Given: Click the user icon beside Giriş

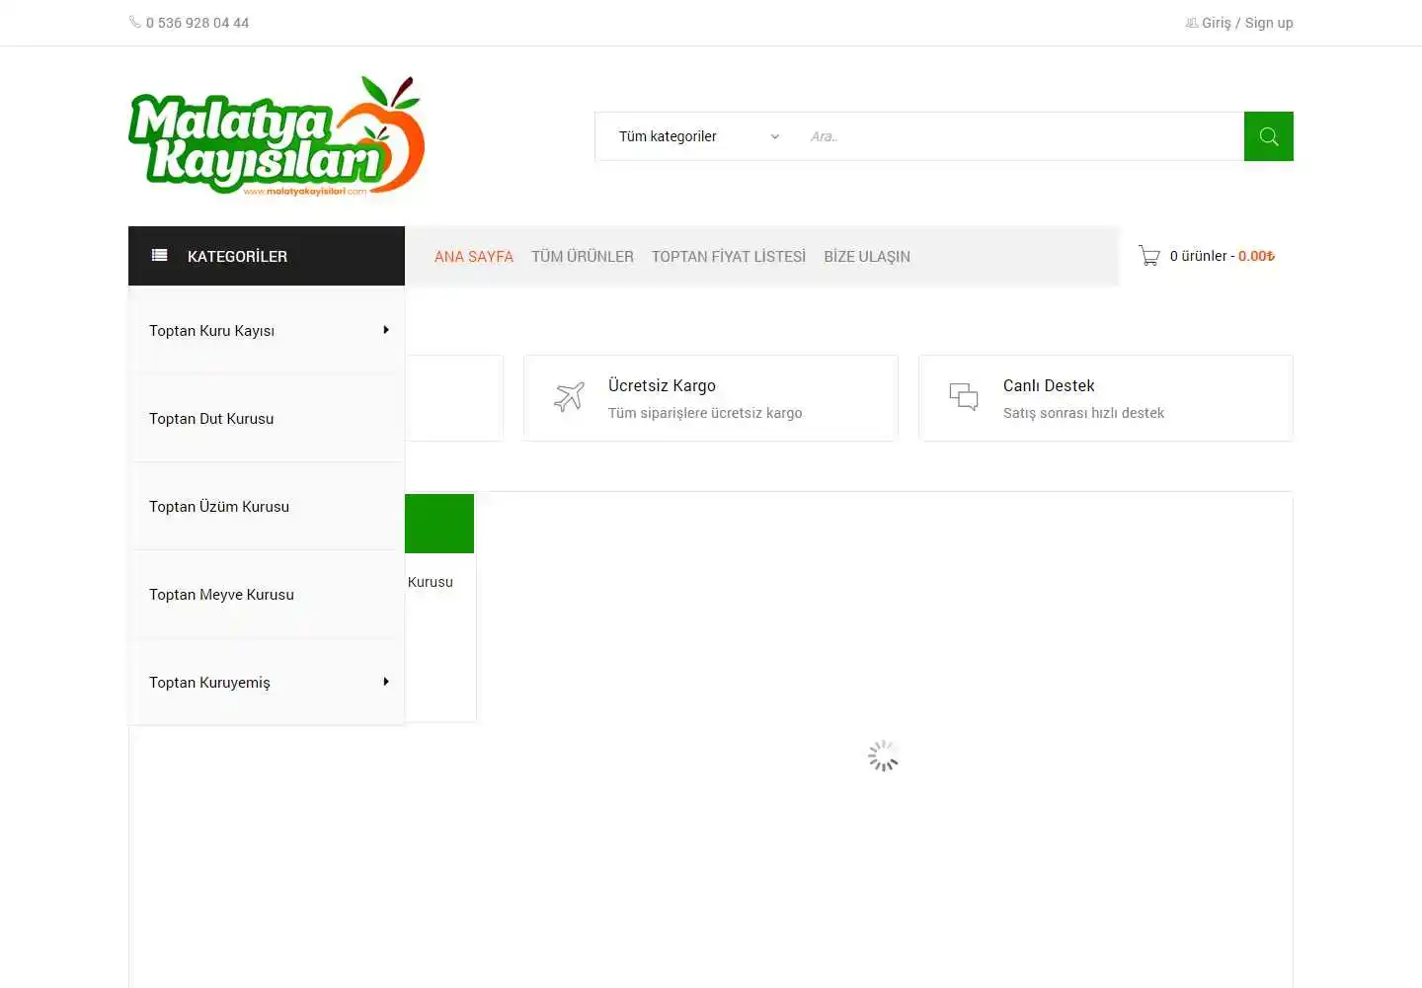Looking at the screenshot, I should (x=1192, y=23).
